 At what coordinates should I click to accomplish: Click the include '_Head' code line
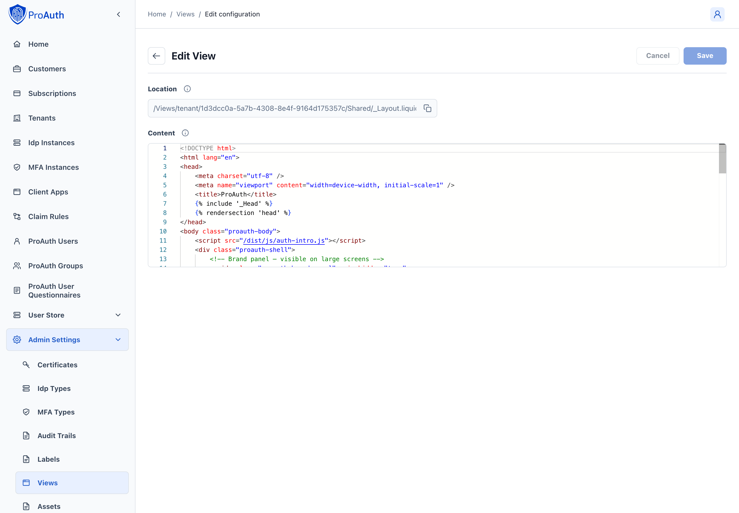pyautogui.click(x=234, y=203)
